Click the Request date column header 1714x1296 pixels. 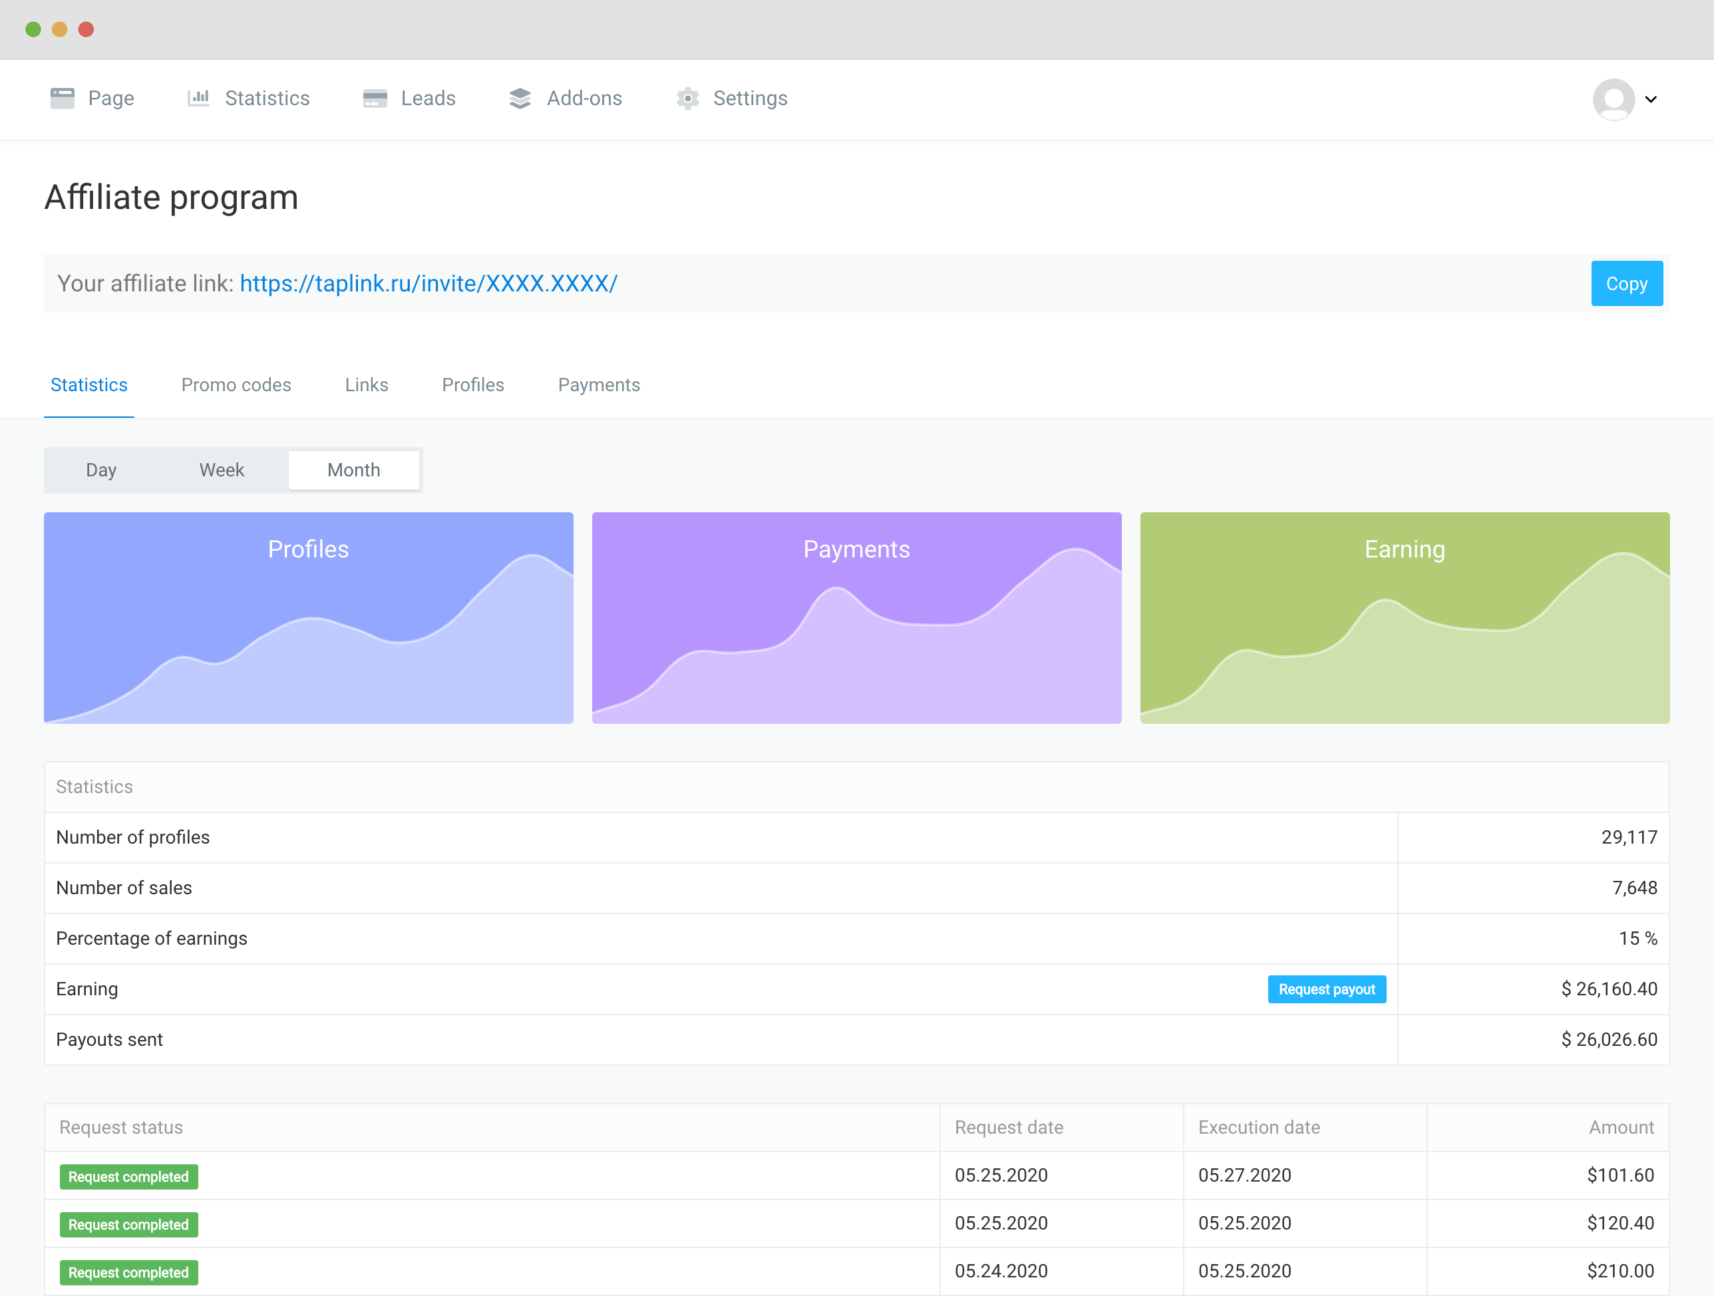coord(1009,1127)
